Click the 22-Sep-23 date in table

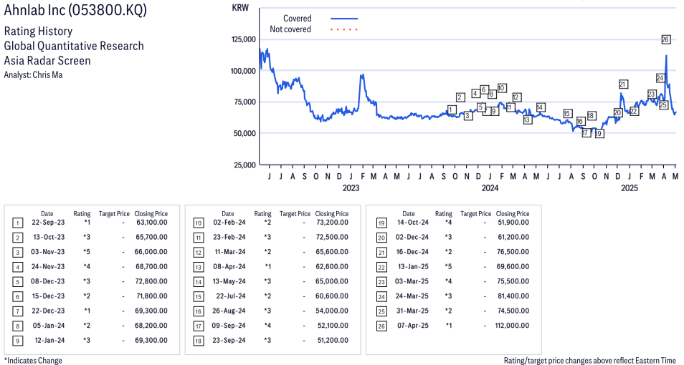48,223
